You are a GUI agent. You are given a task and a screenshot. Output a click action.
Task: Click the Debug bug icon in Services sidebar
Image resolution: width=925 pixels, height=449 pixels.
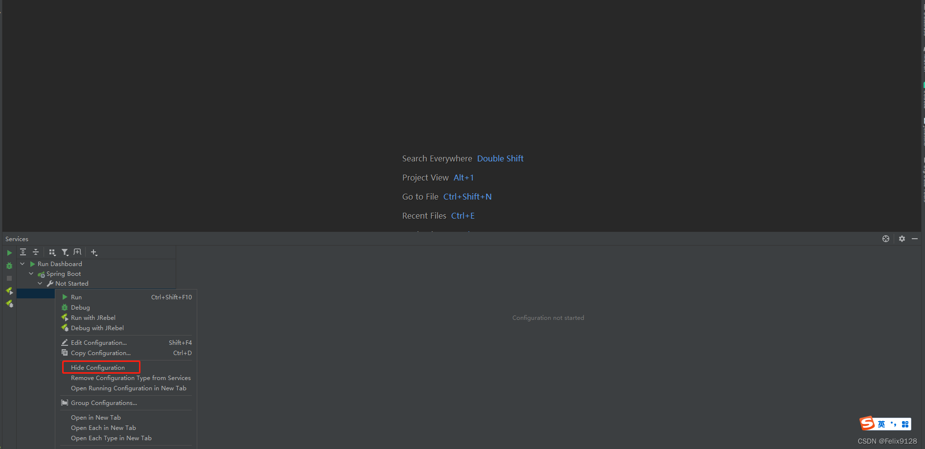pyautogui.click(x=9, y=266)
